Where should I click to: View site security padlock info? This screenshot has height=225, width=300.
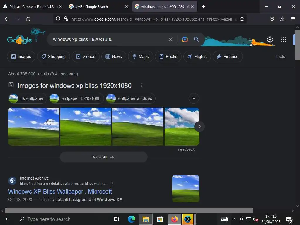66,19
